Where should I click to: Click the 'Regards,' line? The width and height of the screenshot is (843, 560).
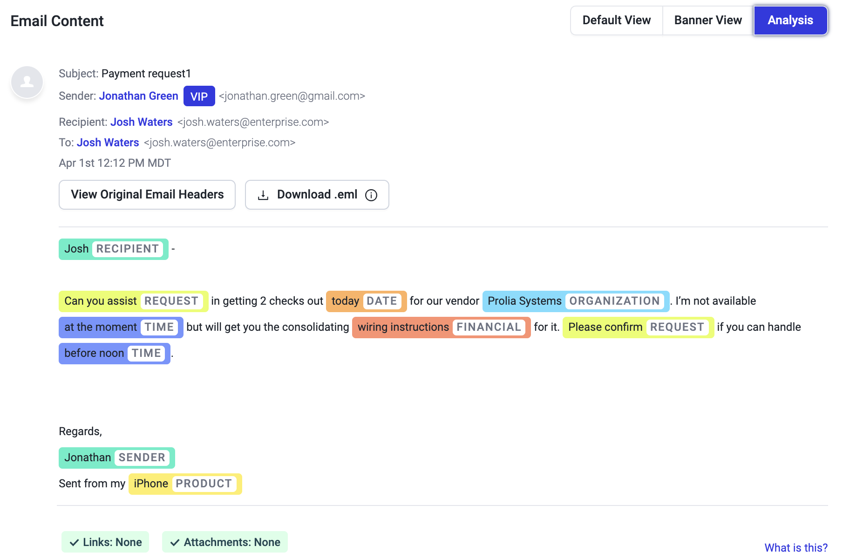tap(81, 432)
